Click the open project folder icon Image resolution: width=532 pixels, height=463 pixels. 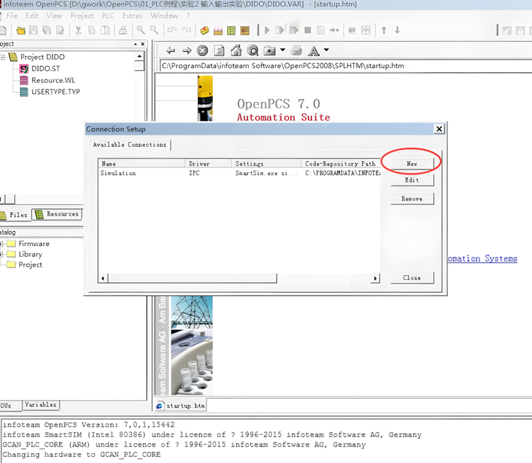point(21,30)
